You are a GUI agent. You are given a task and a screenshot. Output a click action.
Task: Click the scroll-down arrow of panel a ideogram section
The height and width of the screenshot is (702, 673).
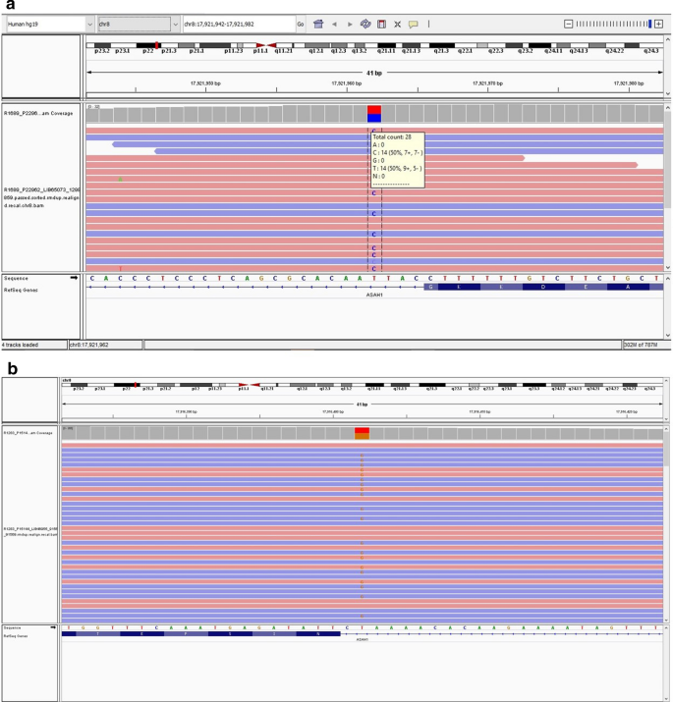click(668, 93)
